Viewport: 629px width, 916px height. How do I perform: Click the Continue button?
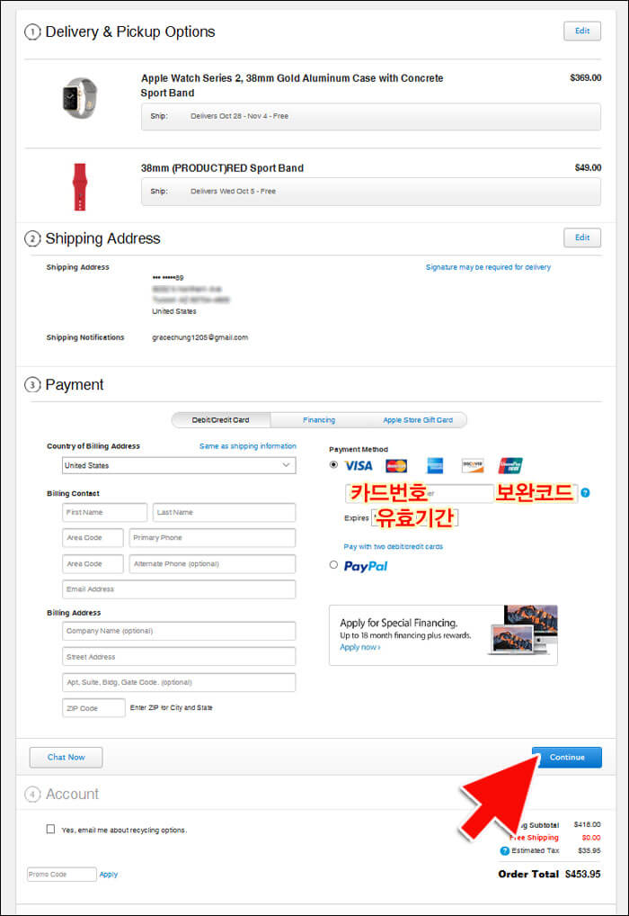coord(567,757)
